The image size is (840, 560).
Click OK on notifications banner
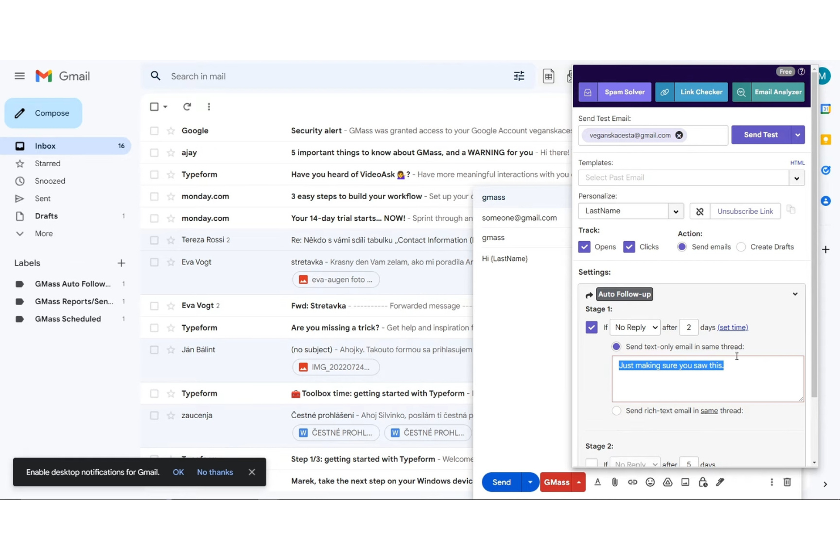point(178,472)
